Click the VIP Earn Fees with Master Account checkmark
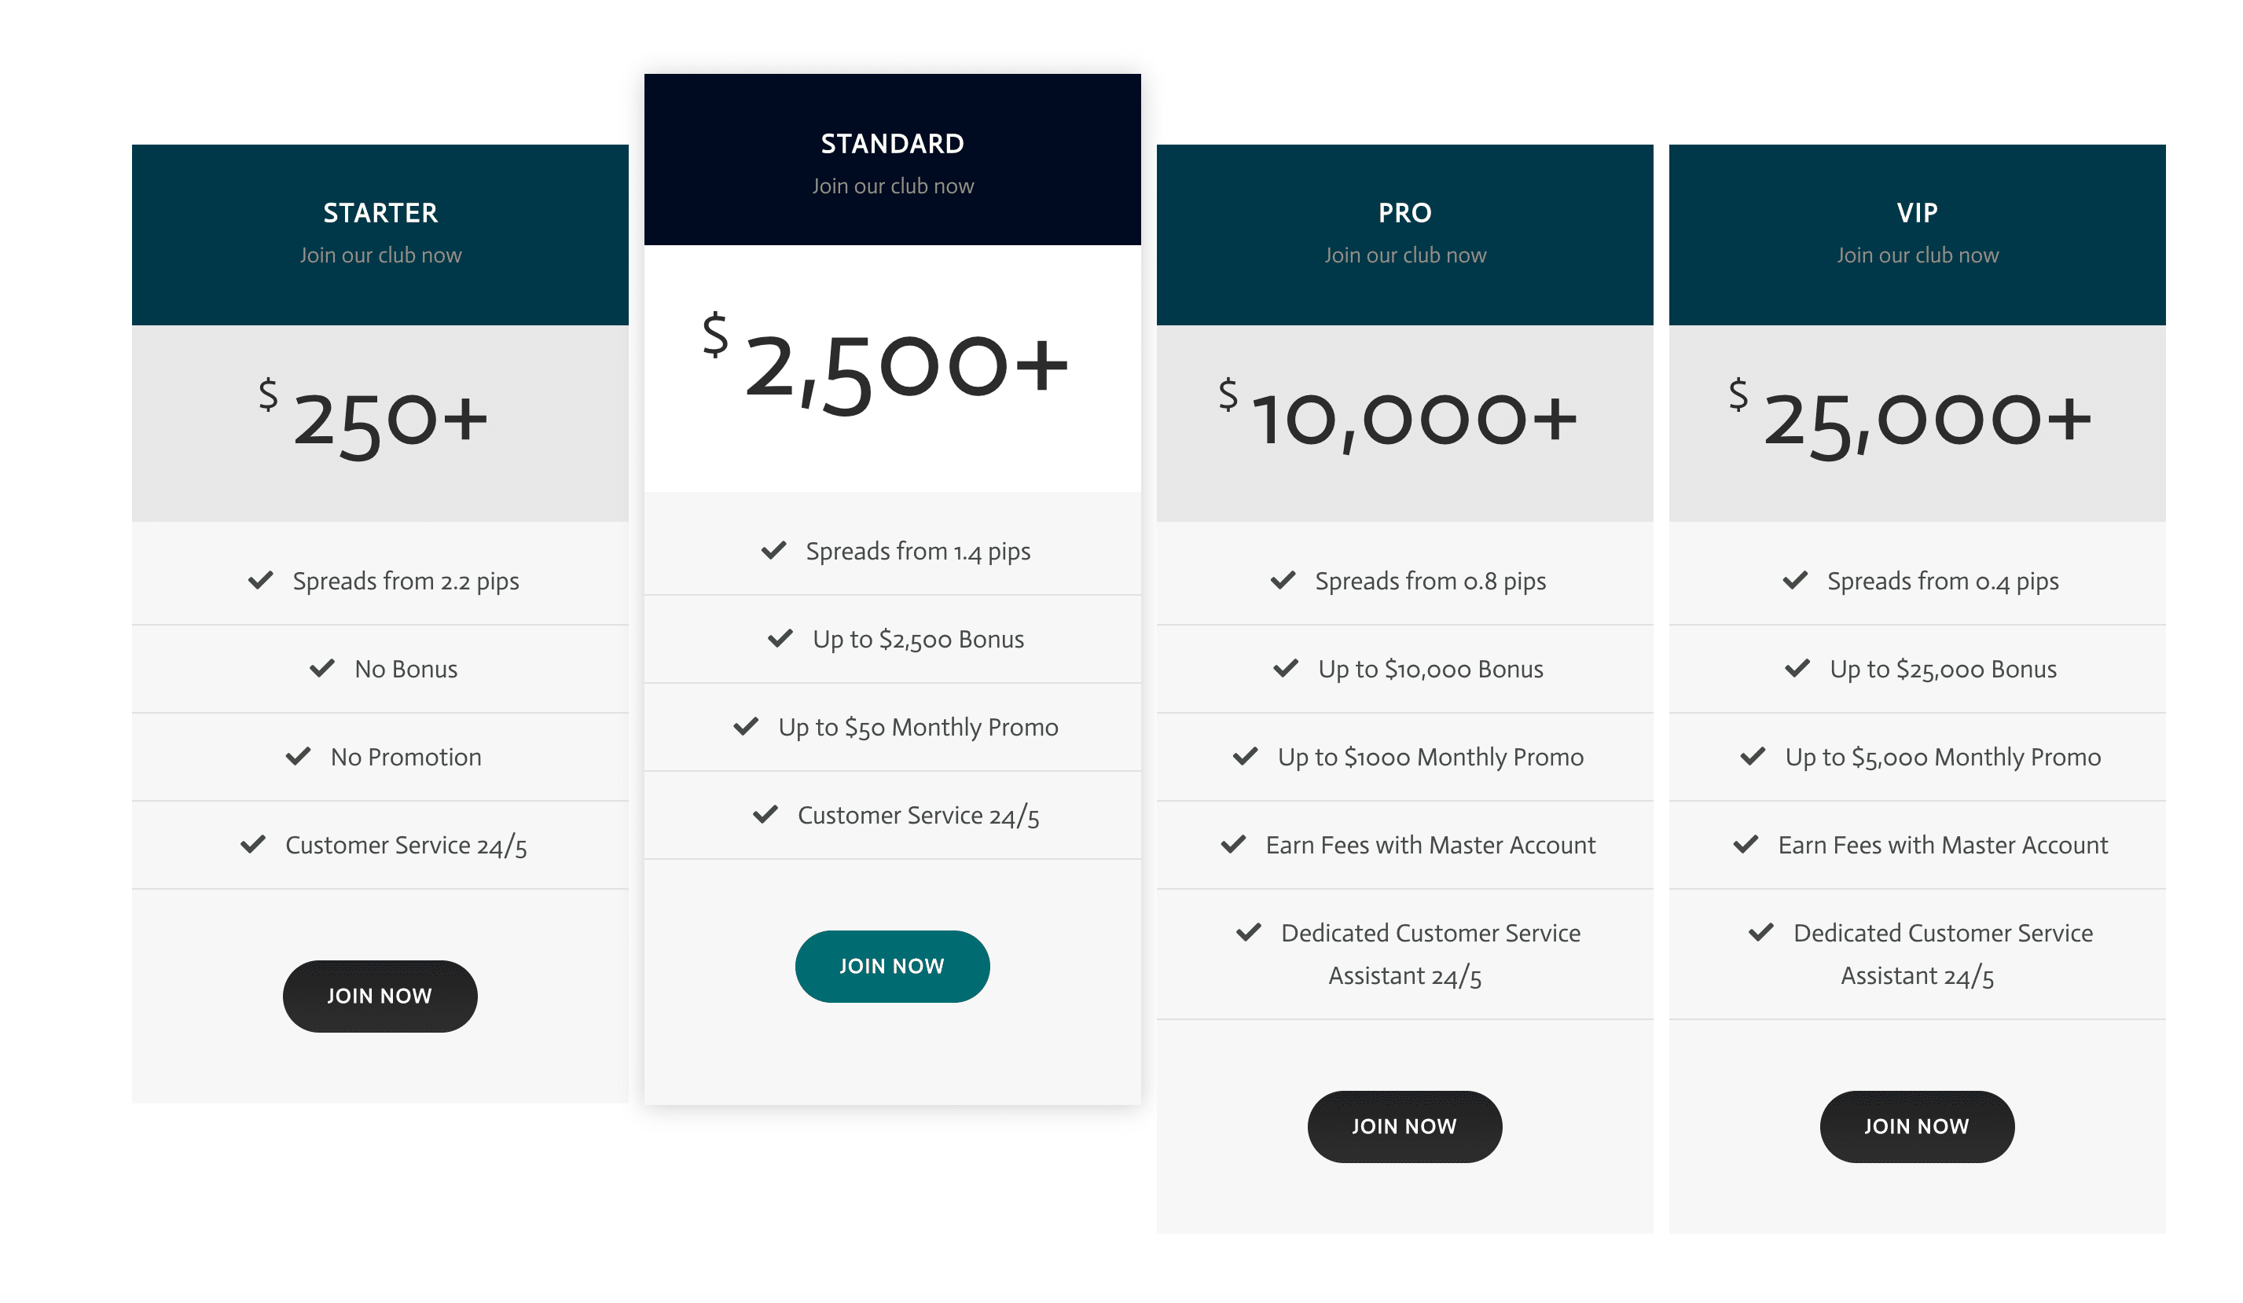Image resolution: width=2243 pixels, height=1303 pixels. point(1746,846)
